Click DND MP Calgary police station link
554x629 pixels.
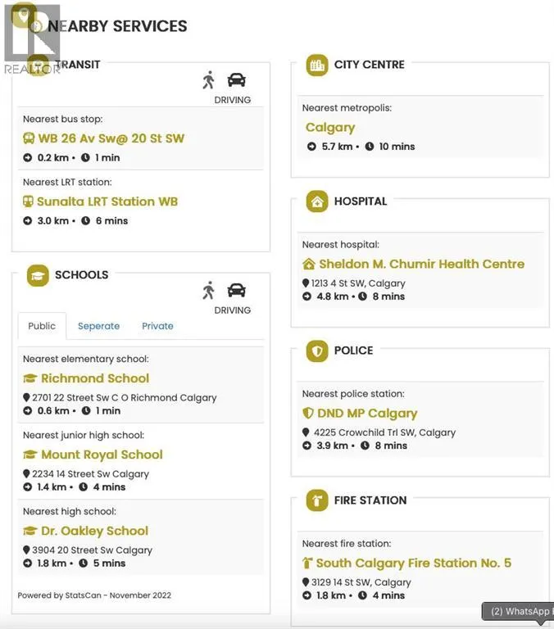coord(367,414)
